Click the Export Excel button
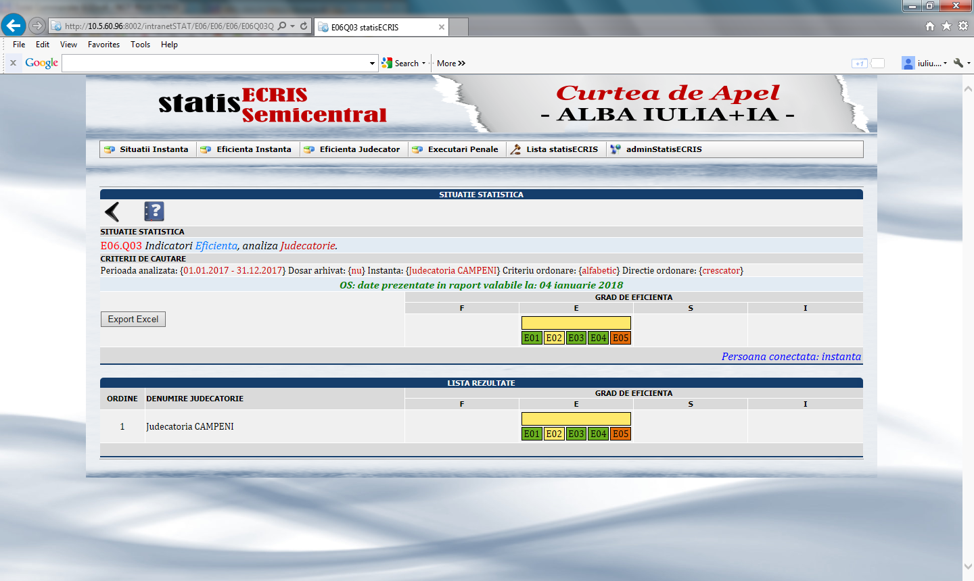 pyautogui.click(x=133, y=320)
